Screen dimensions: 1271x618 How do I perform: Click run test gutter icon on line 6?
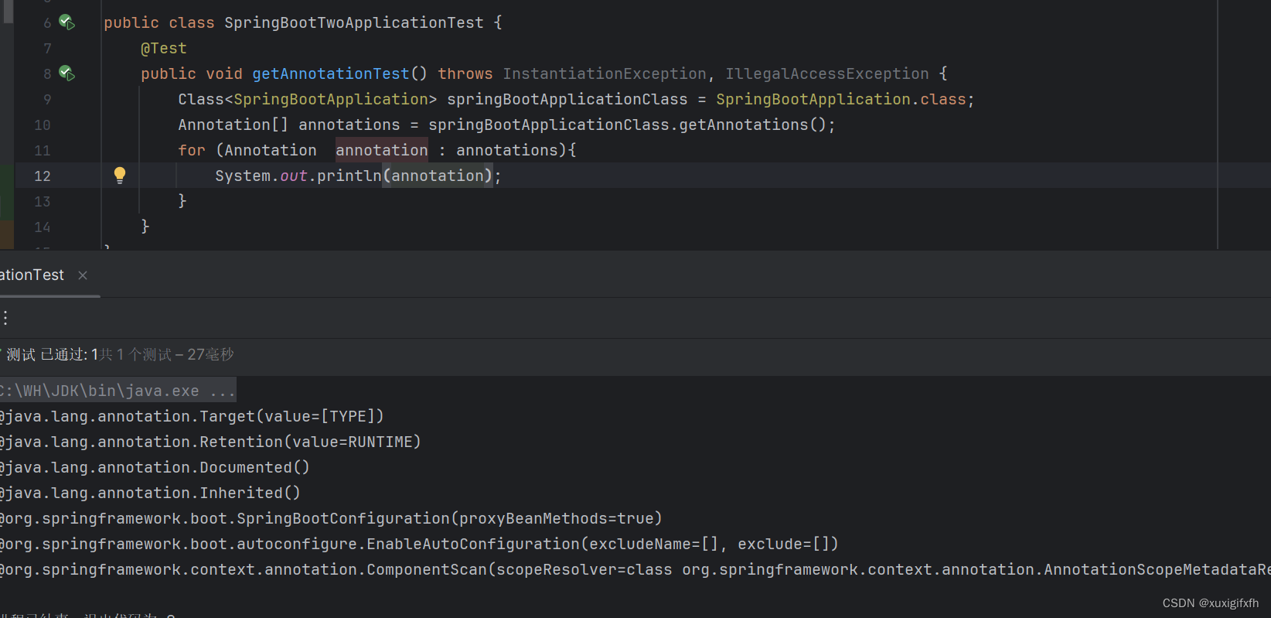pyautogui.click(x=67, y=22)
